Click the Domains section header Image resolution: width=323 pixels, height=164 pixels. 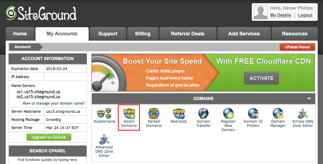pyautogui.click(x=203, y=99)
